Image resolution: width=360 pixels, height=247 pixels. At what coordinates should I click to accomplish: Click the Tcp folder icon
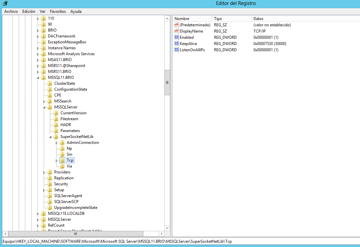[x=62, y=160]
